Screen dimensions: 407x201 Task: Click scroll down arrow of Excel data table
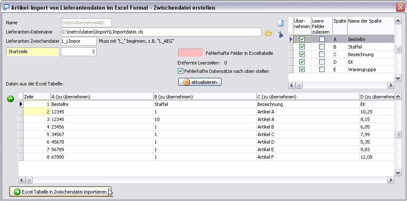(x=398, y=173)
